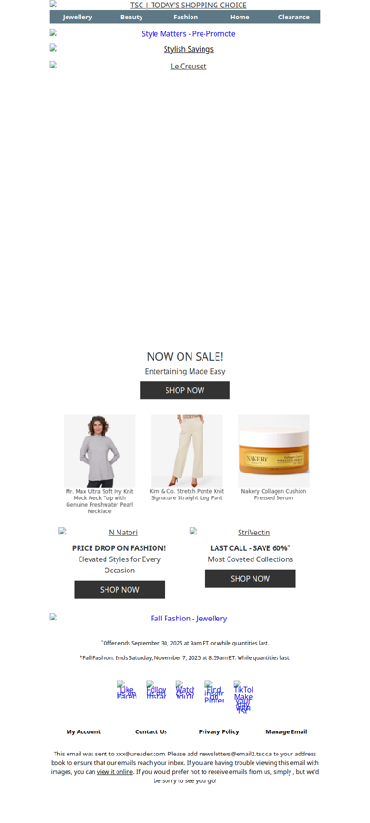This screenshot has width=370, height=823.
Task: Open the 'Like us on Facebook' icon
Action: pyautogui.click(x=127, y=689)
